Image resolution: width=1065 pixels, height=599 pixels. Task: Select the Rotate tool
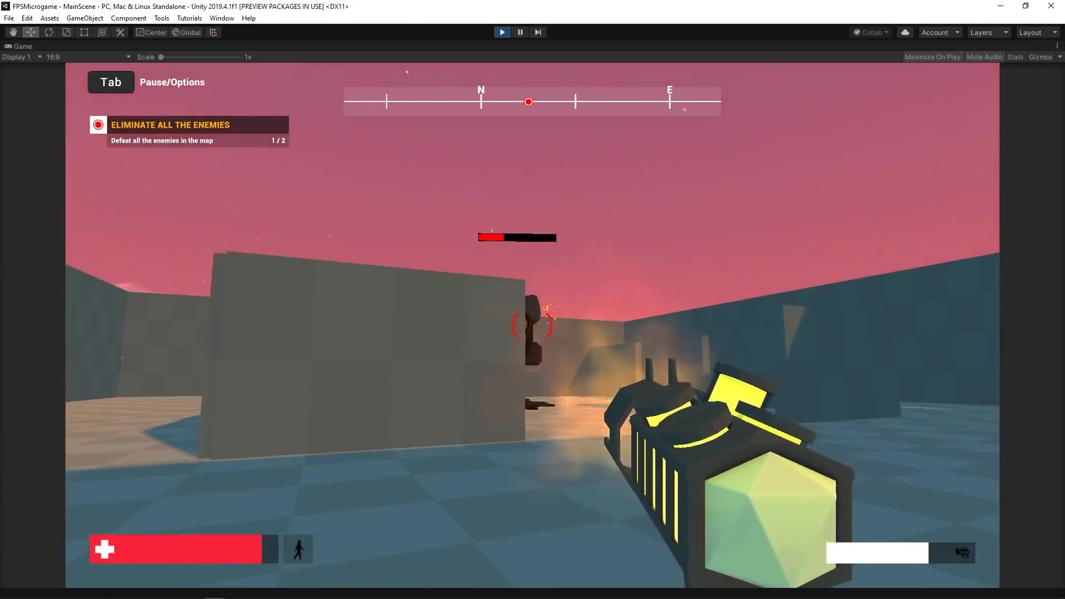point(49,32)
